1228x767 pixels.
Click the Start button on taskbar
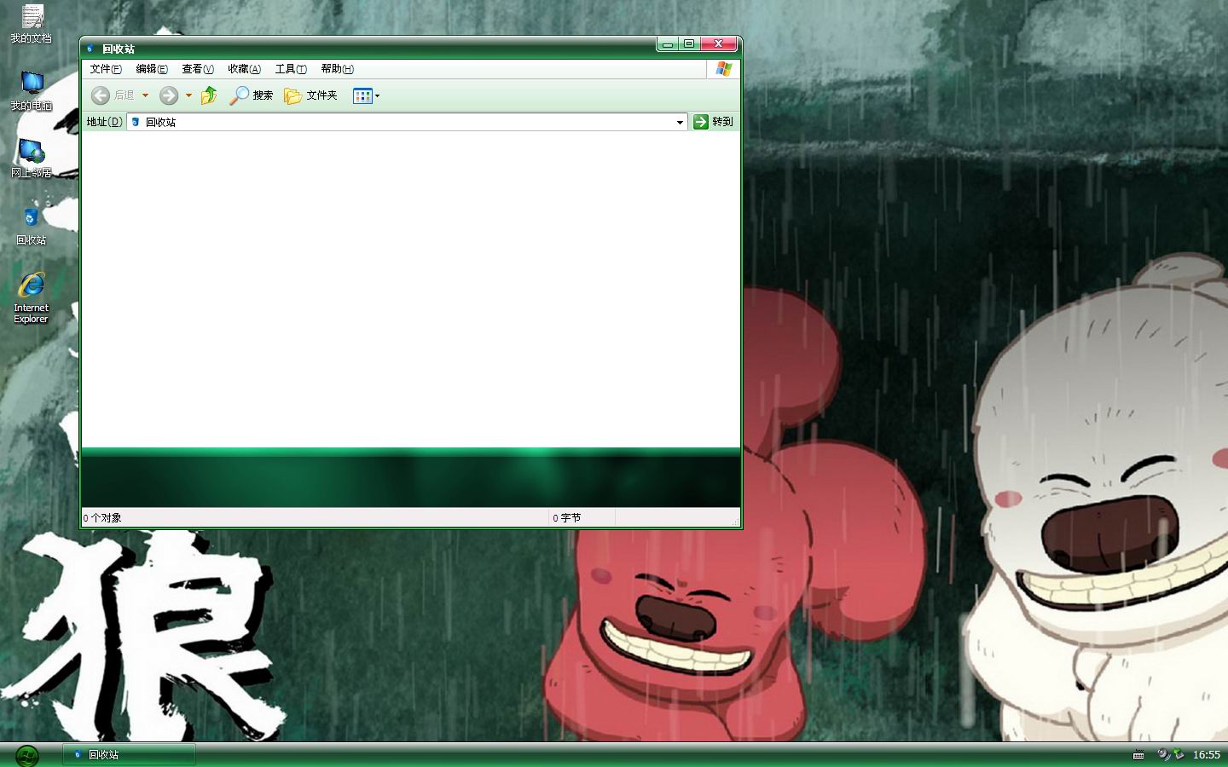[26, 755]
